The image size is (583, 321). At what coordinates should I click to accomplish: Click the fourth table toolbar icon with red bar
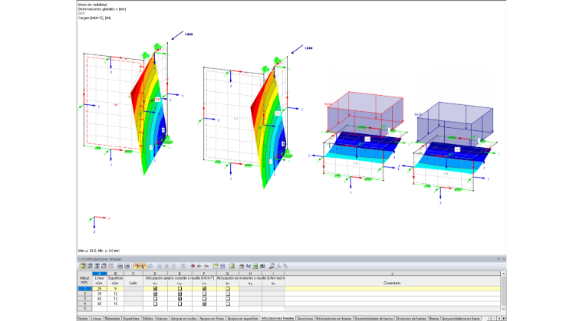coord(104,266)
